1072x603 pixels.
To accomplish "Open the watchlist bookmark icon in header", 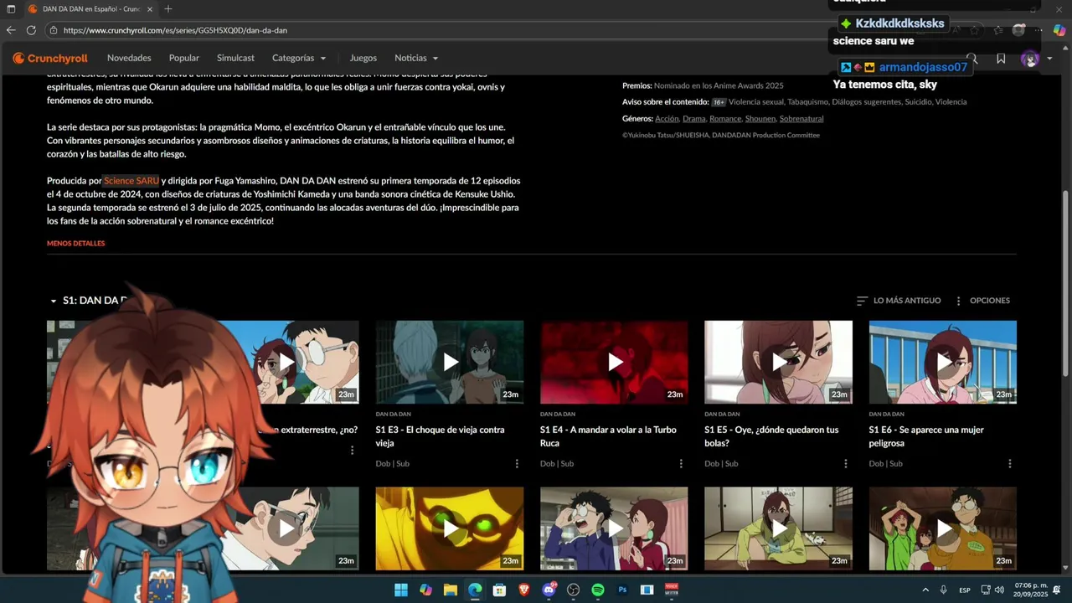I will 1001,59.
